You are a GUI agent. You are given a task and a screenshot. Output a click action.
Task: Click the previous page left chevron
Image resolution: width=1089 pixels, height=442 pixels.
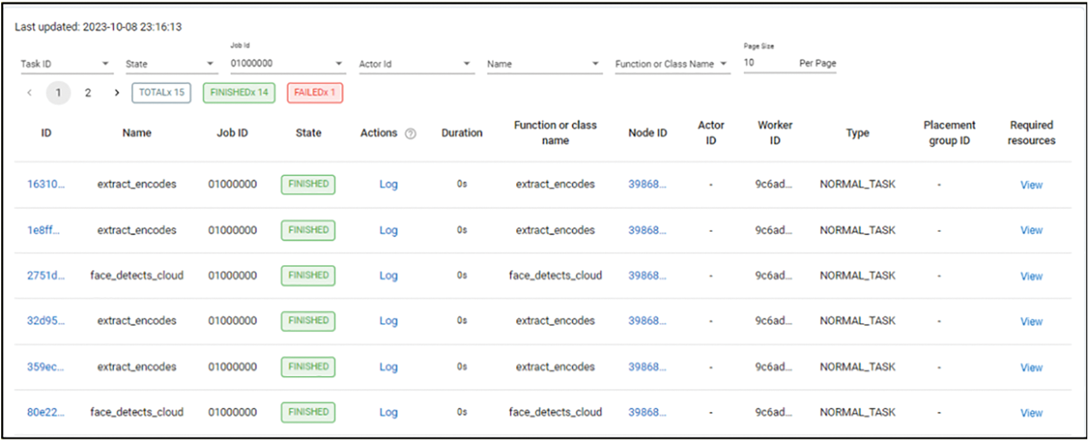coord(30,93)
